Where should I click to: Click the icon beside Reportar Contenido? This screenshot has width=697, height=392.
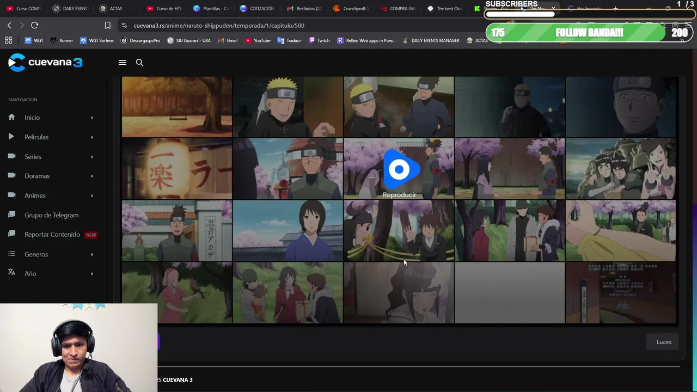12,235
